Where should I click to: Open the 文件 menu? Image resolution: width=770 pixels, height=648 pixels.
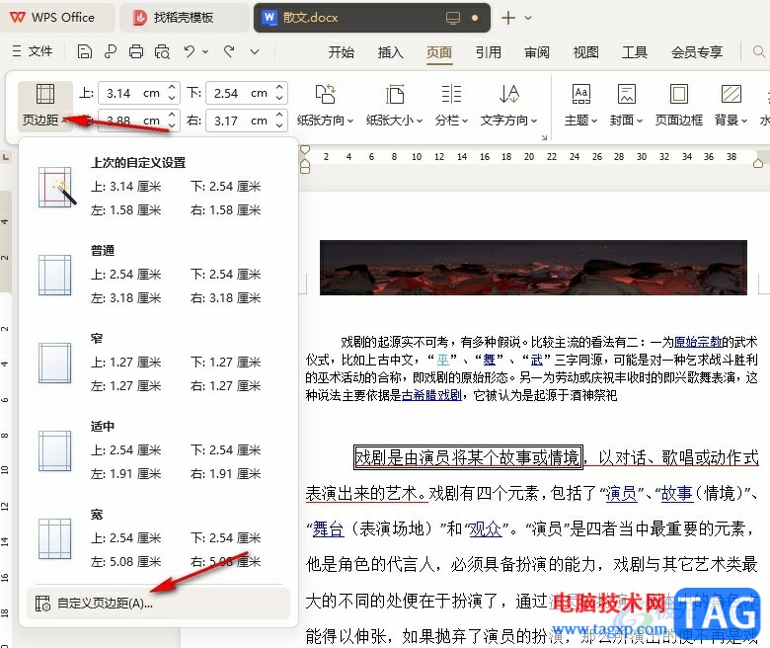pyautogui.click(x=32, y=51)
